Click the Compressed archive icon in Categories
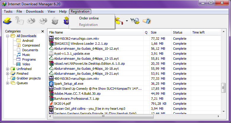 click(19, 45)
